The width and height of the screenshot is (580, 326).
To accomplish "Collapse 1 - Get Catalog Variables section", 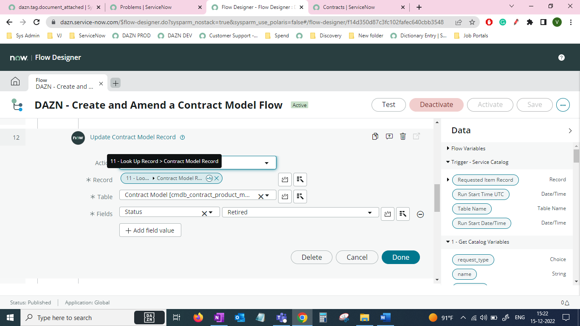I will pos(448,242).
